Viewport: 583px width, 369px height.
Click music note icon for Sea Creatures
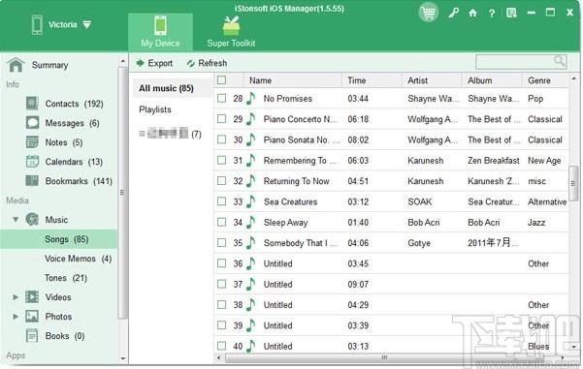coord(251,202)
